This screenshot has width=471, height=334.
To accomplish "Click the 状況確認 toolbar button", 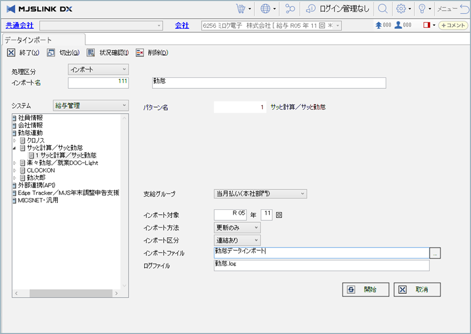I will (x=107, y=53).
